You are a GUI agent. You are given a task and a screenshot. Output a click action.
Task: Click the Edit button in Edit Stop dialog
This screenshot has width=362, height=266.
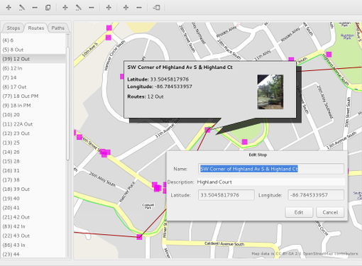[x=299, y=212]
